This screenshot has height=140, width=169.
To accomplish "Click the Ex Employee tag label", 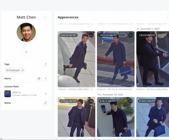I will [13, 70].
